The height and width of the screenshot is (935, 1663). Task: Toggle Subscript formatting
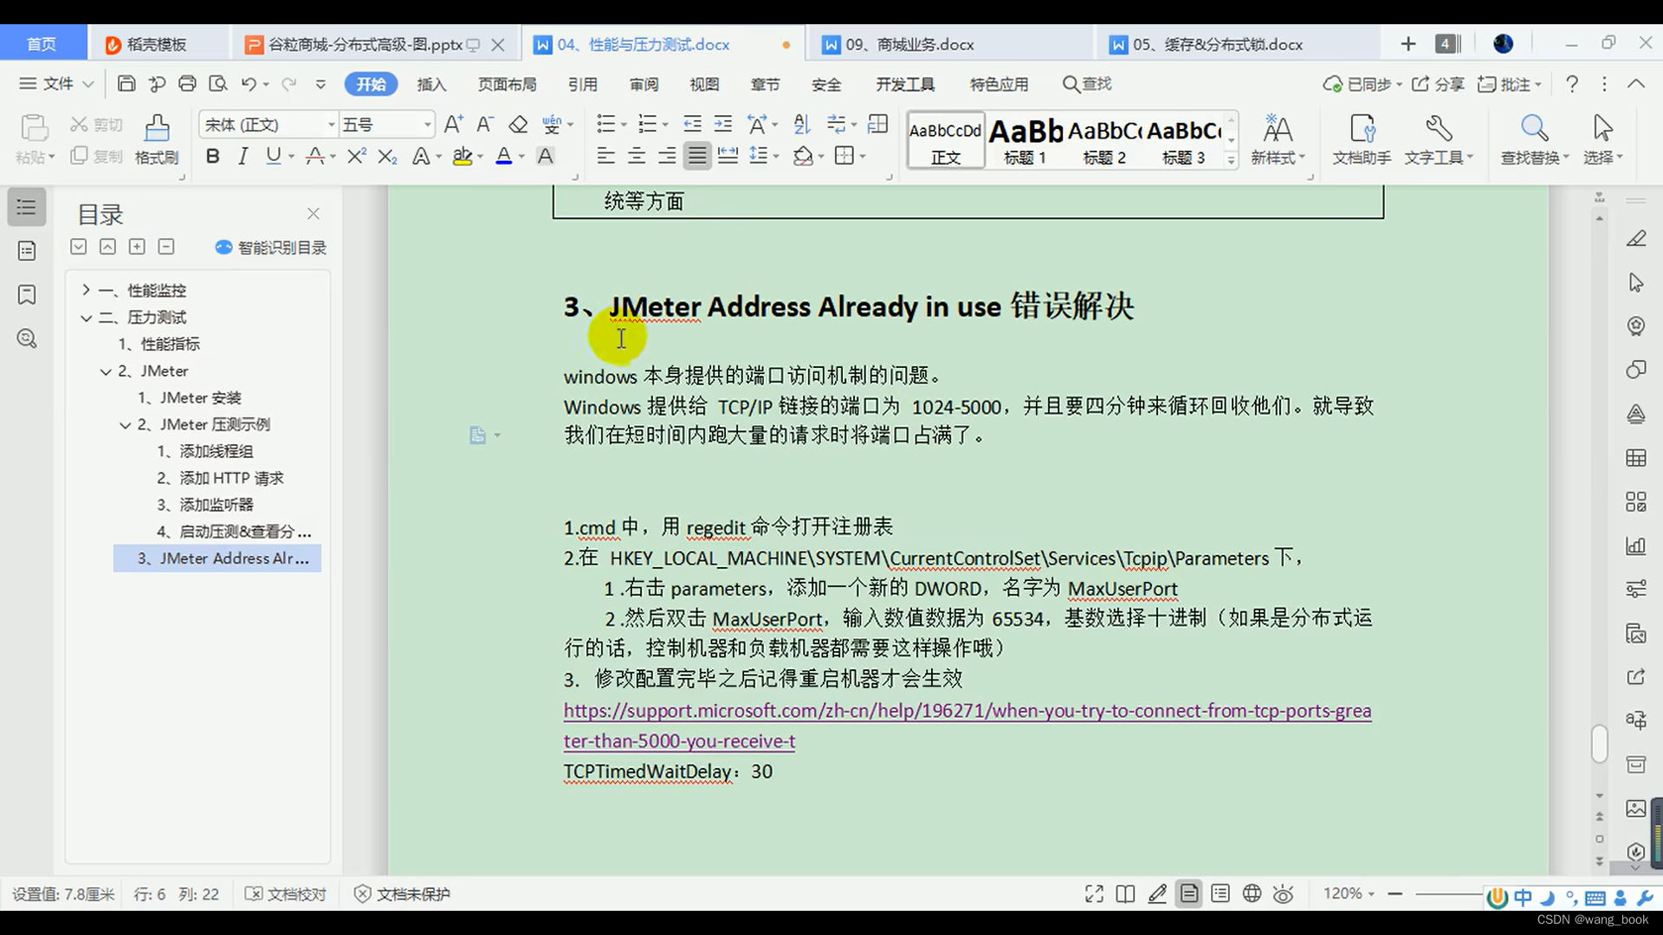(387, 156)
